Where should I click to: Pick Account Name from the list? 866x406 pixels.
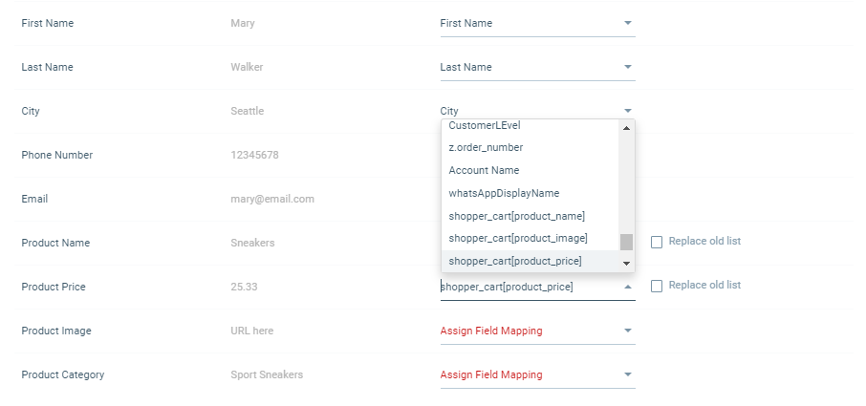(x=484, y=170)
